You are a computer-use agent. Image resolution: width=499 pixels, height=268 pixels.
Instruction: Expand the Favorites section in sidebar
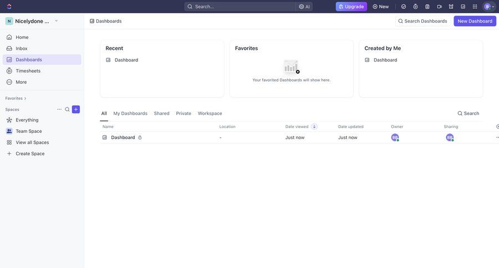pos(16,98)
